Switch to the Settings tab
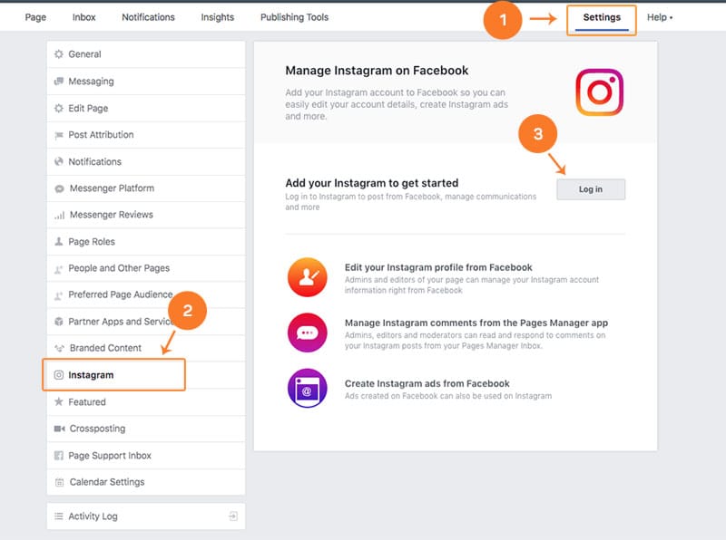Image resolution: width=726 pixels, height=540 pixels. coord(602,19)
